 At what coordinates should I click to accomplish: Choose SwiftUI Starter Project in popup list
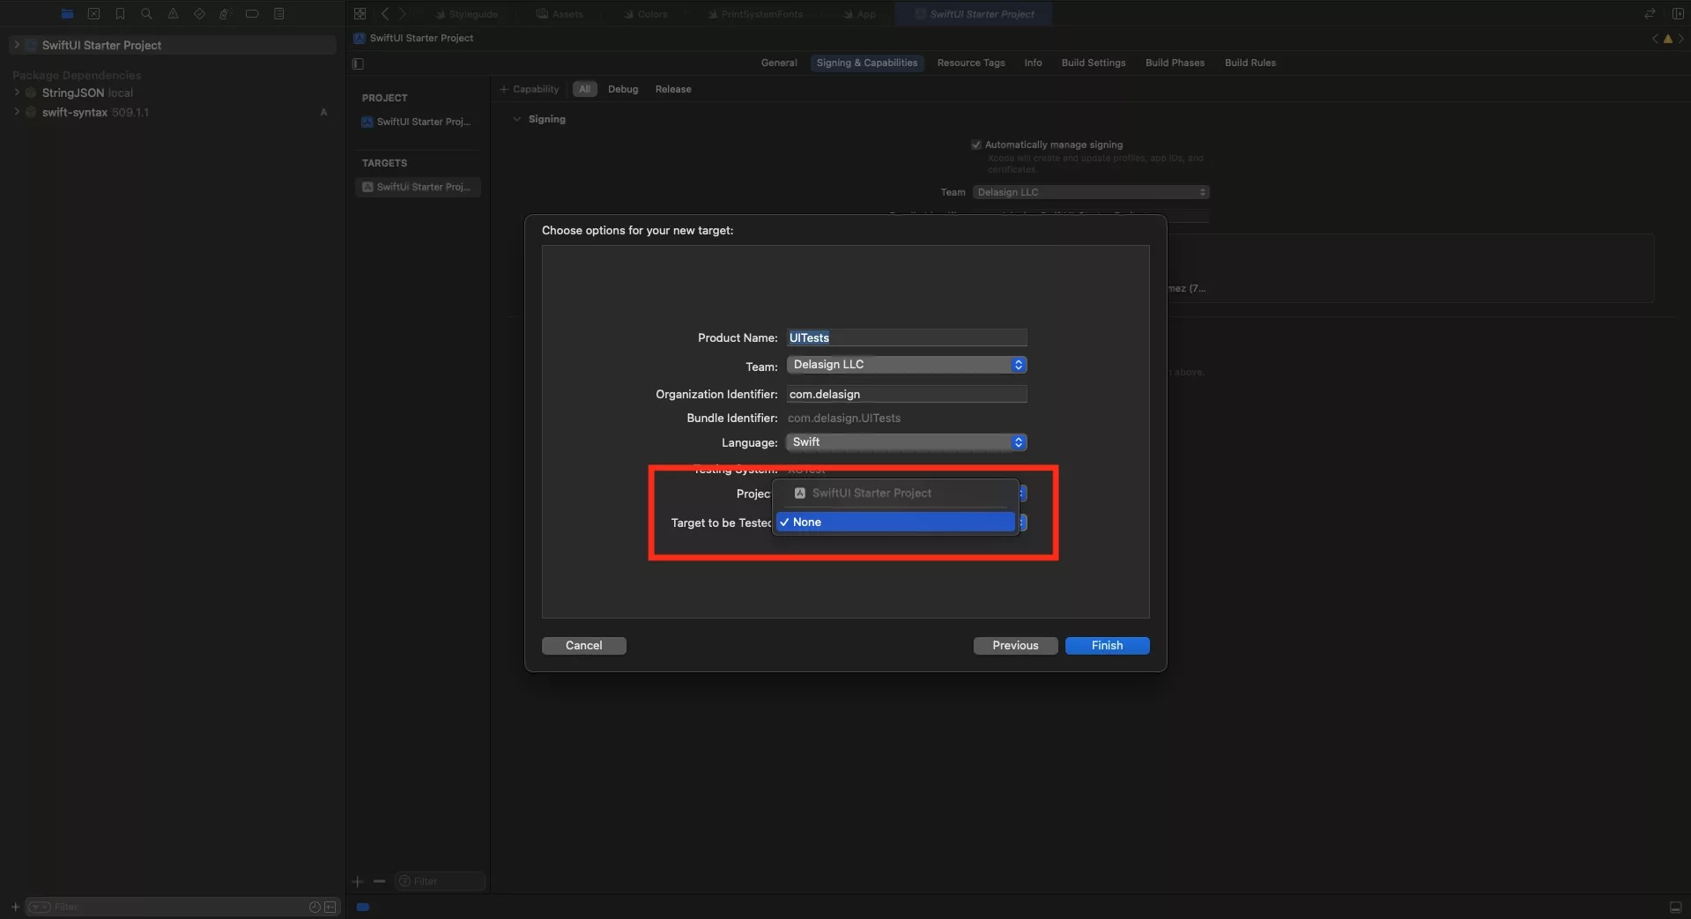895,493
